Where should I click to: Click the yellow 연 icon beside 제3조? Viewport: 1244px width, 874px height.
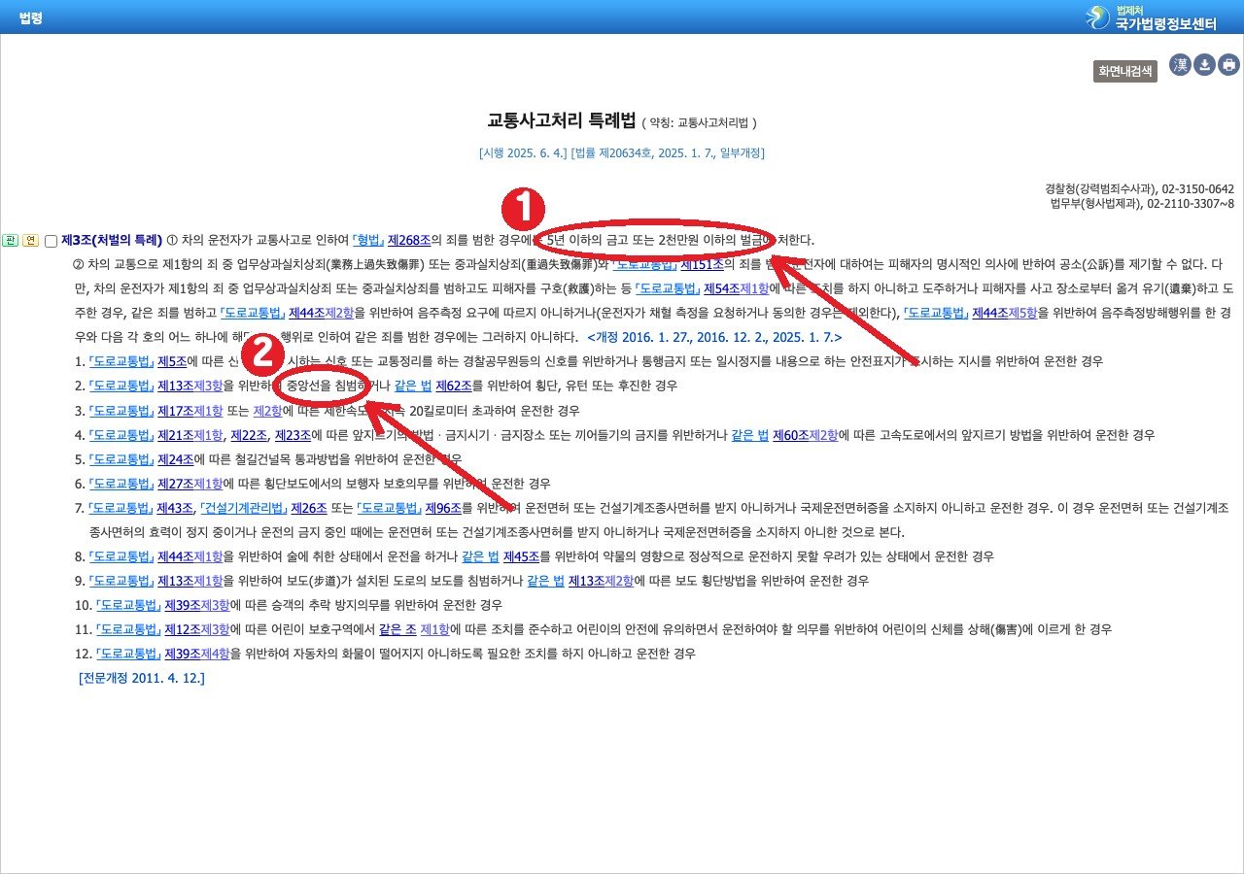click(x=30, y=240)
